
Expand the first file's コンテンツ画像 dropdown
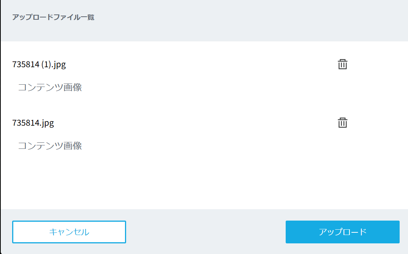click(x=50, y=88)
